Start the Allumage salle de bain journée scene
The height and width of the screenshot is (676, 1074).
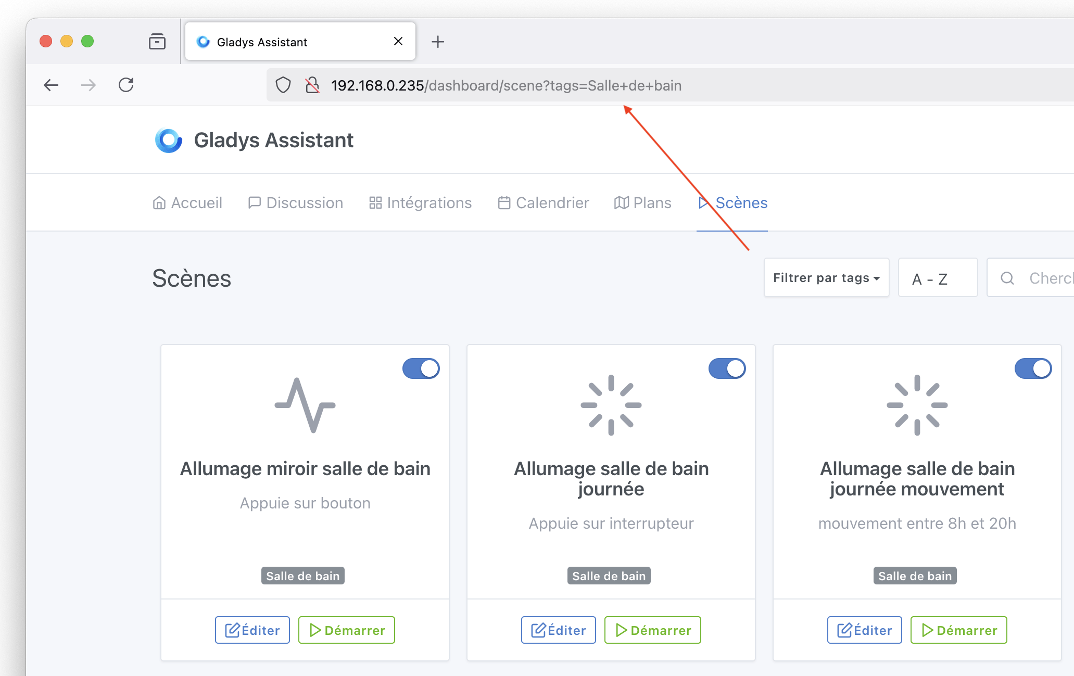coord(653,630)
